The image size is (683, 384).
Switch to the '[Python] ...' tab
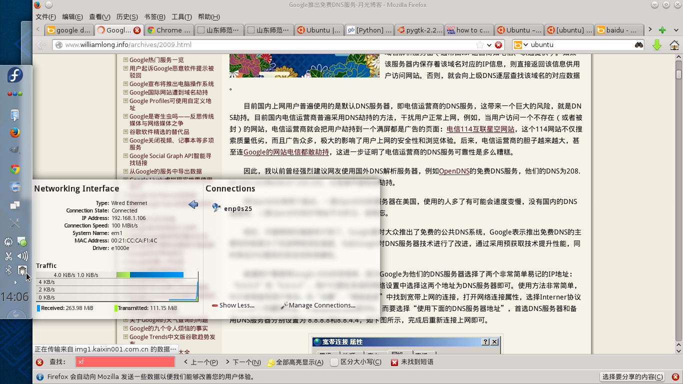click(x=369, y=30)
